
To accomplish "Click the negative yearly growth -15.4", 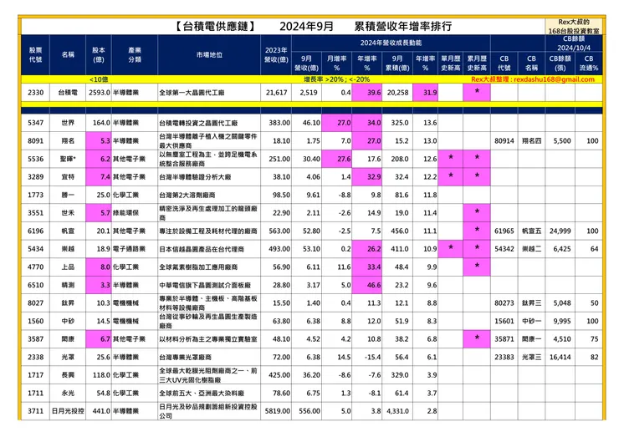I will click(372, 357).
